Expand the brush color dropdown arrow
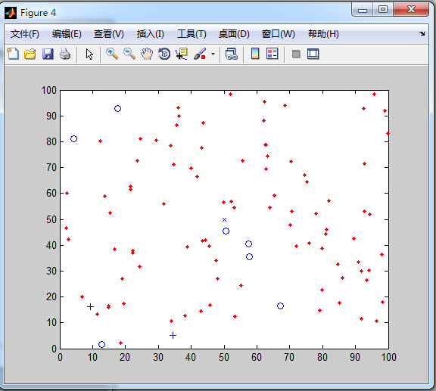Viewport: 436px width, 391px height. (213, 54)
